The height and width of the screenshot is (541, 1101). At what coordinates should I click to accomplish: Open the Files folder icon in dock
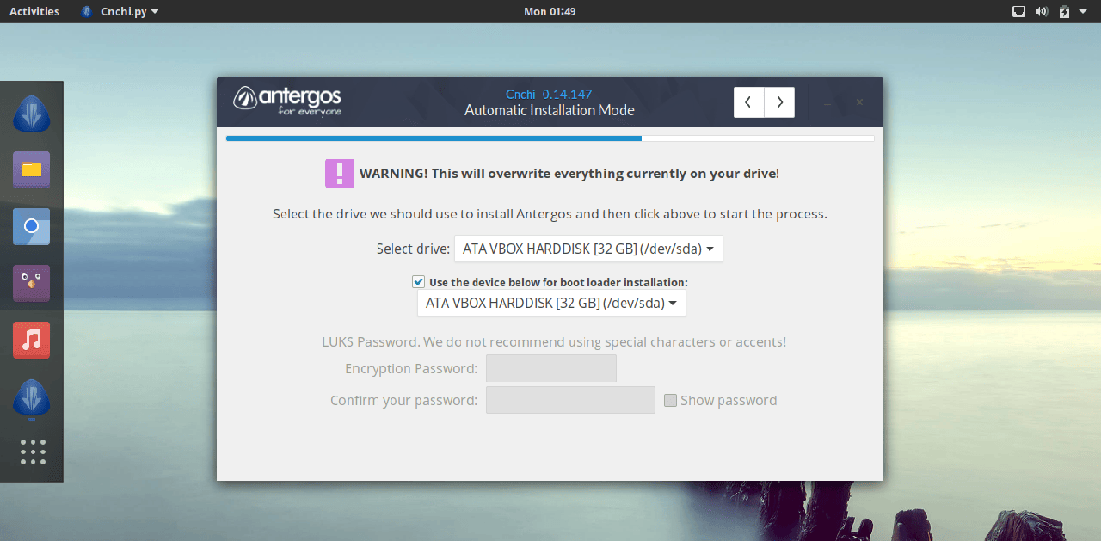(x=32, y=169)
